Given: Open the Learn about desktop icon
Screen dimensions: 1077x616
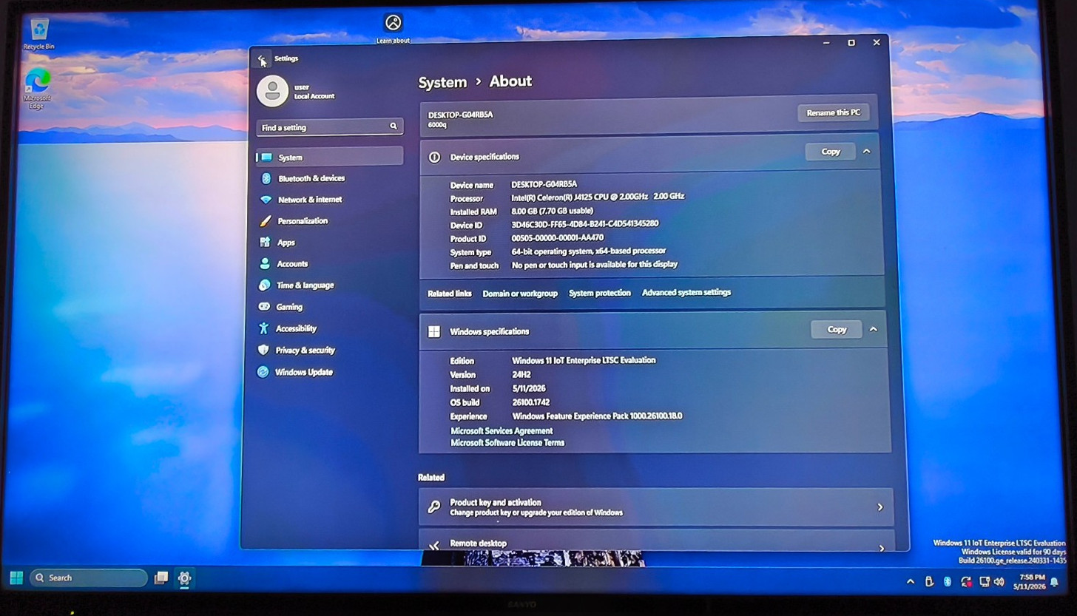Looking at the screenshot, I should click(393, 28).
